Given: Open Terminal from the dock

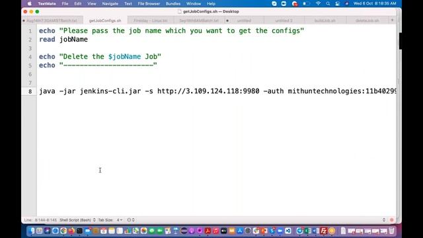Looking at the screenshot, I should click(79, 231).
